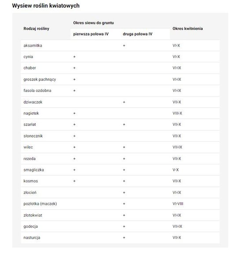Click the 'V-X' bloom period for smagliczka
The height and width of the screenshot is (258, 234).
point(175,170)
